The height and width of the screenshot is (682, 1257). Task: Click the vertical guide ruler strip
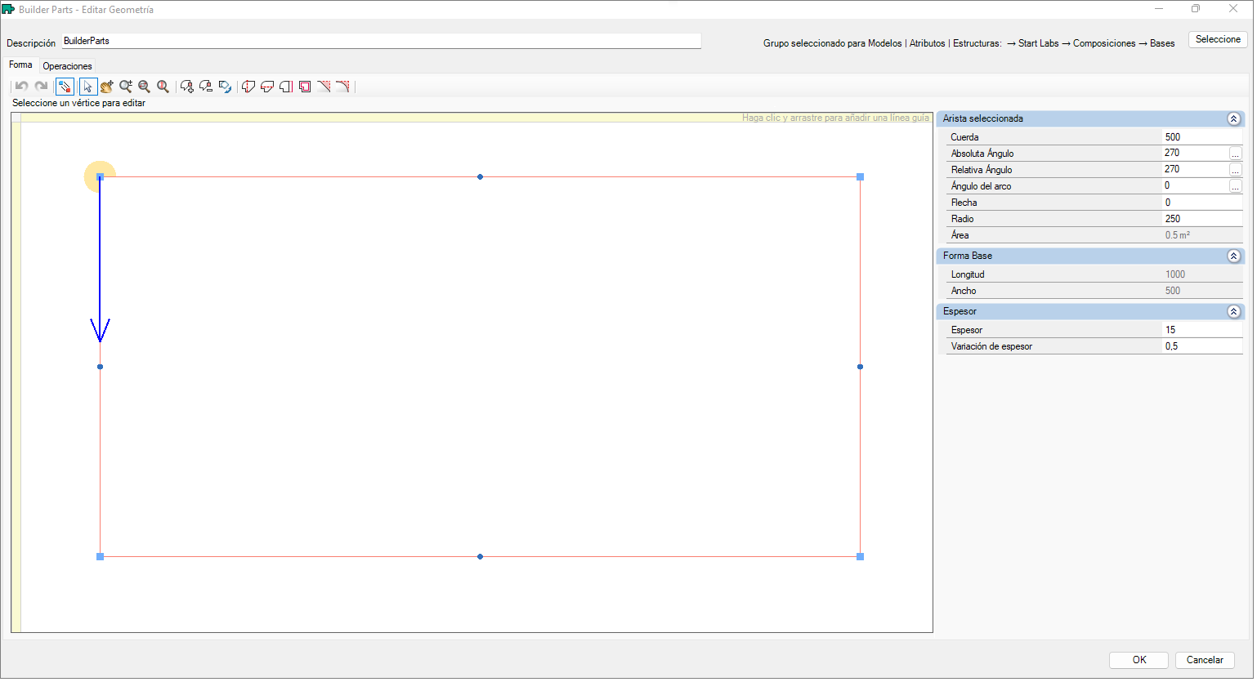[x=16, y=377]
